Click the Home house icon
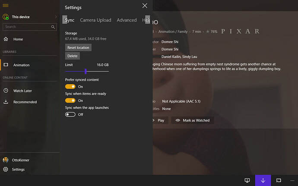298x186 pixels. click(6, 39)
